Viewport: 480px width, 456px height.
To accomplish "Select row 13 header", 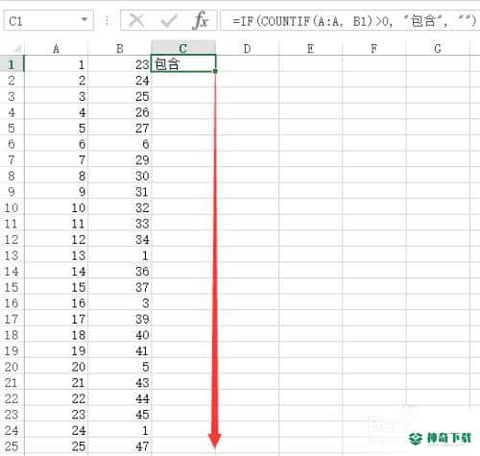I will (12, 255).
